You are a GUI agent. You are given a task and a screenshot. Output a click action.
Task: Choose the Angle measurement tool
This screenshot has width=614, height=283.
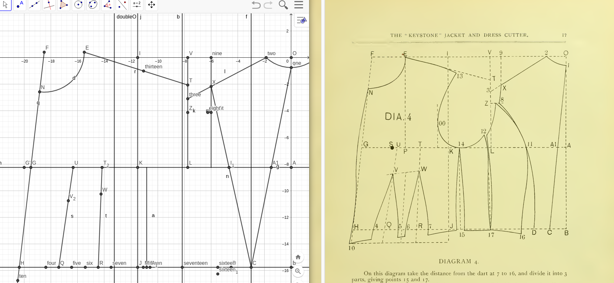click(x=108, y=5)
